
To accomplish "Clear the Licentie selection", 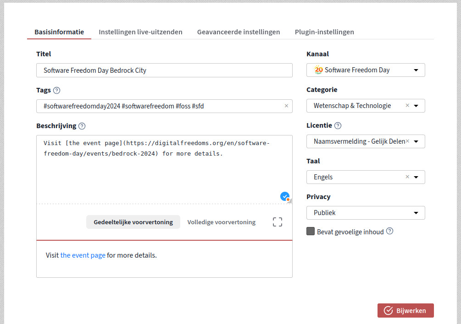I will [x=407, y=141].
